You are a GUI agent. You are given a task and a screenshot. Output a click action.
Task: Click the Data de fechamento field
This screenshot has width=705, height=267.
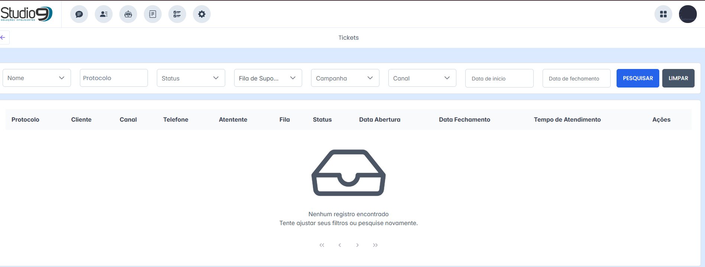(576, 78)
